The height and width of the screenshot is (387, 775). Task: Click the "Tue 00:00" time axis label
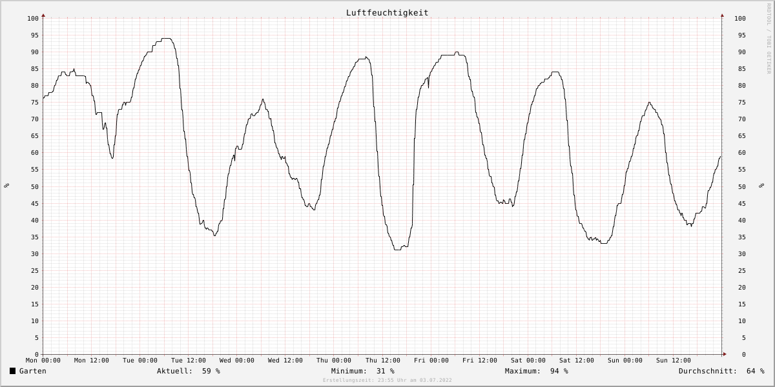[140, 361]
